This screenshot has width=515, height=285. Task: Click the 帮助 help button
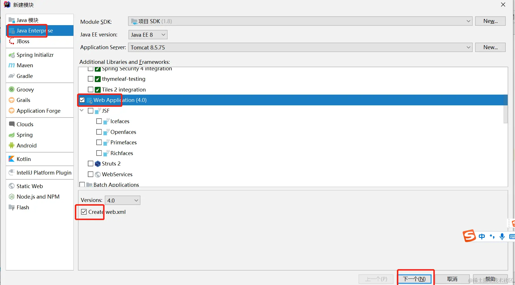pyautogui.click(x=490, y=279)
